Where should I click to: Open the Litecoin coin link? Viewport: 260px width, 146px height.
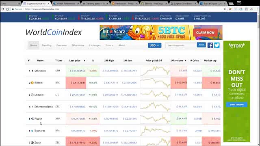tap(39, 94)
